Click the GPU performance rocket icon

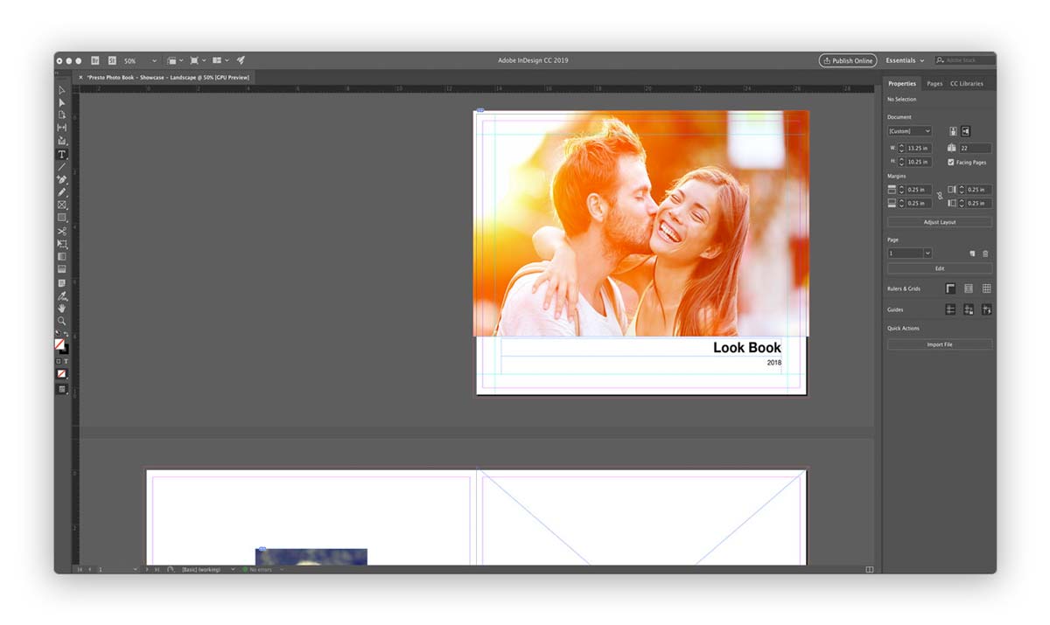click(241, 60)
